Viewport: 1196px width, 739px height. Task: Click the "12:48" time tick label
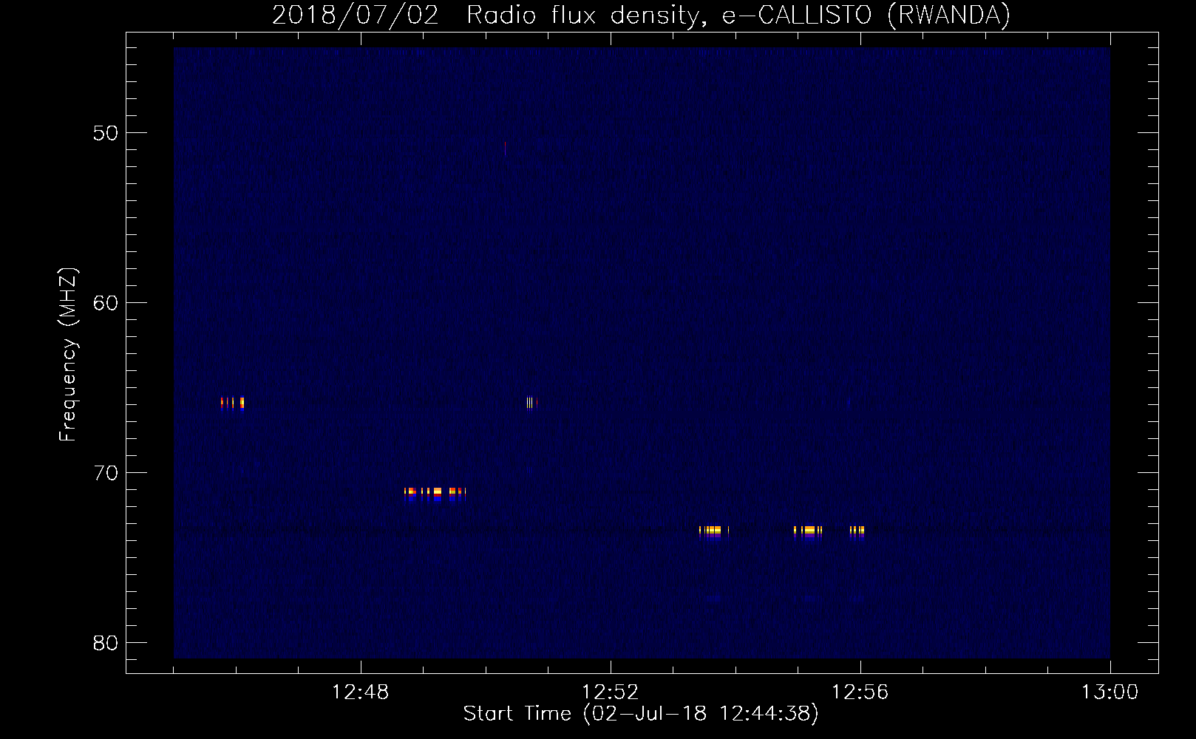click(360, 692)
